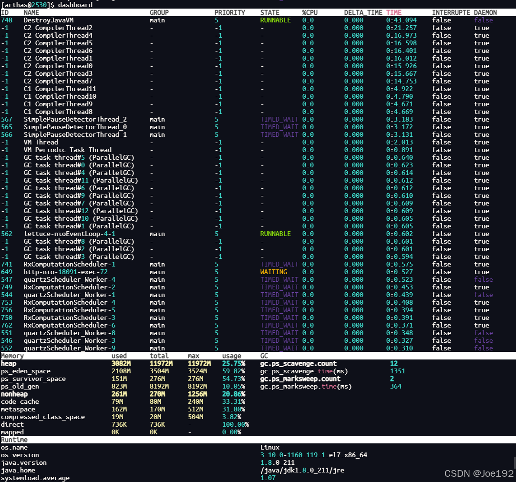Select the nonheap row label
The image size is (516, 482).
(14, 394)
